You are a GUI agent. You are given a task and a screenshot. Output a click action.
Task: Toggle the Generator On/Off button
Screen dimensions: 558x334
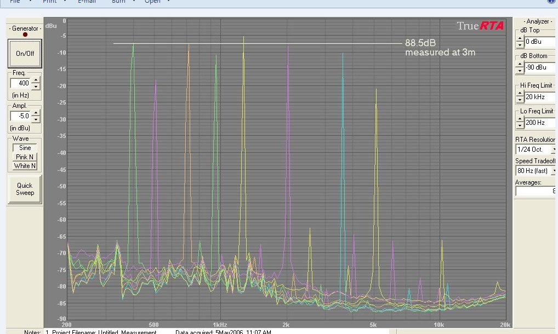pyautogui.click(x=25, y=54)
